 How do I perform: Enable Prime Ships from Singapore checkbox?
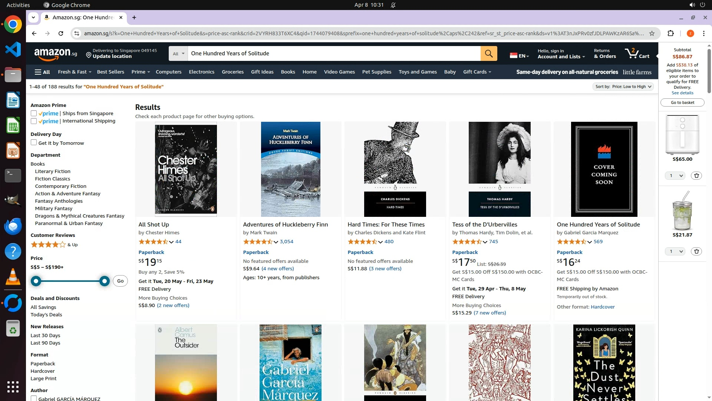point(34,113)
